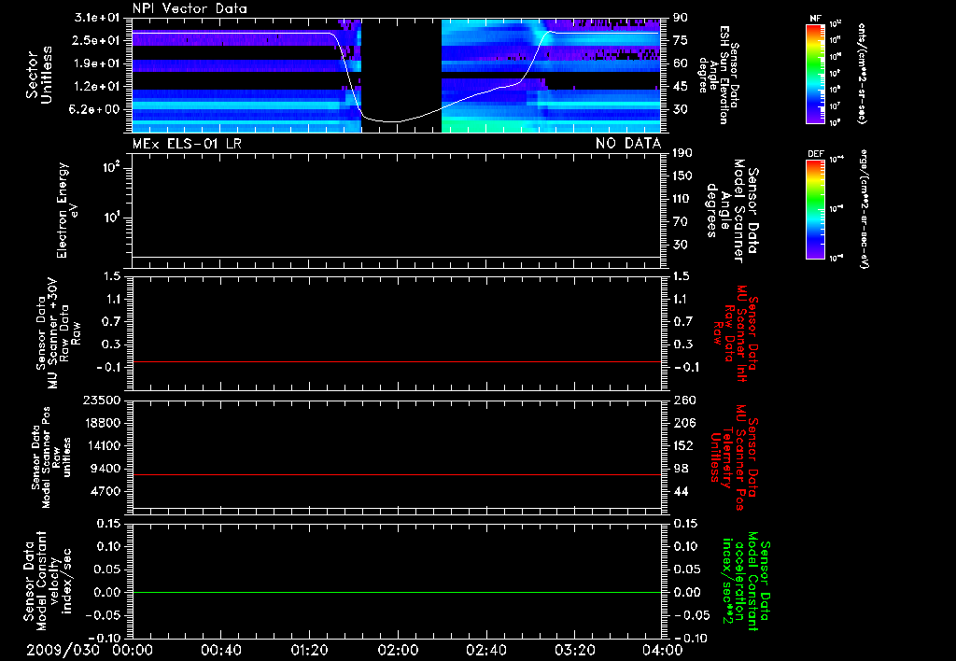Click the 23500 scanner position tick
Image resolution: width=956 pixels, height=661 pixels.
[x=102, y=401]
